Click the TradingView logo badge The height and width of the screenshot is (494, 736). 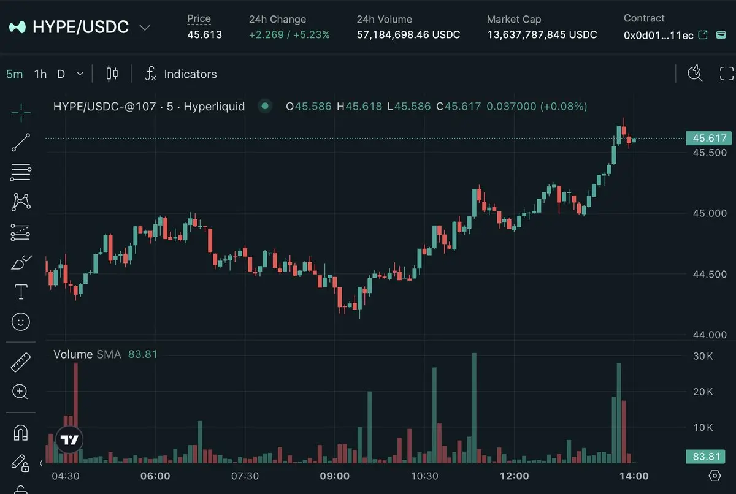[x=69, y=439]
